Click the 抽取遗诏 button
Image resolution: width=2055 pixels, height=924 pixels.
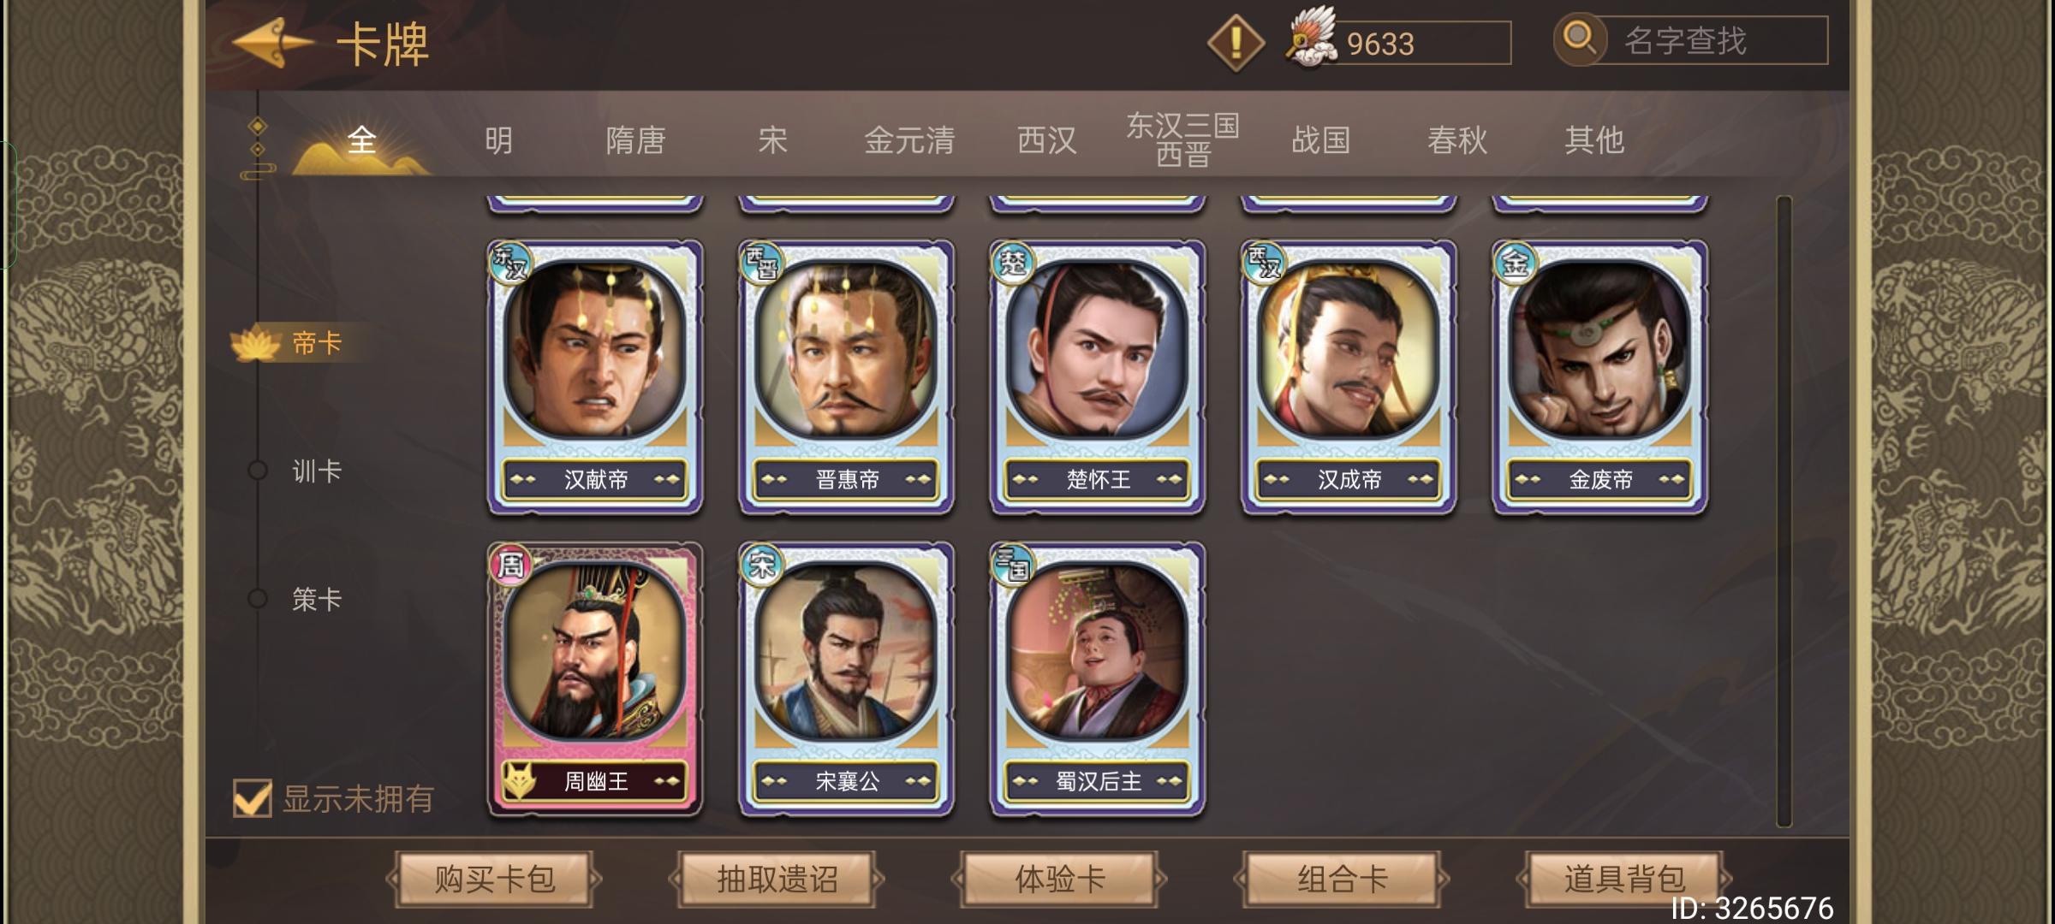pos(777,879)
